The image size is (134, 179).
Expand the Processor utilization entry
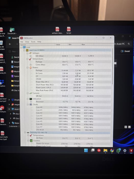pos(31,102)
